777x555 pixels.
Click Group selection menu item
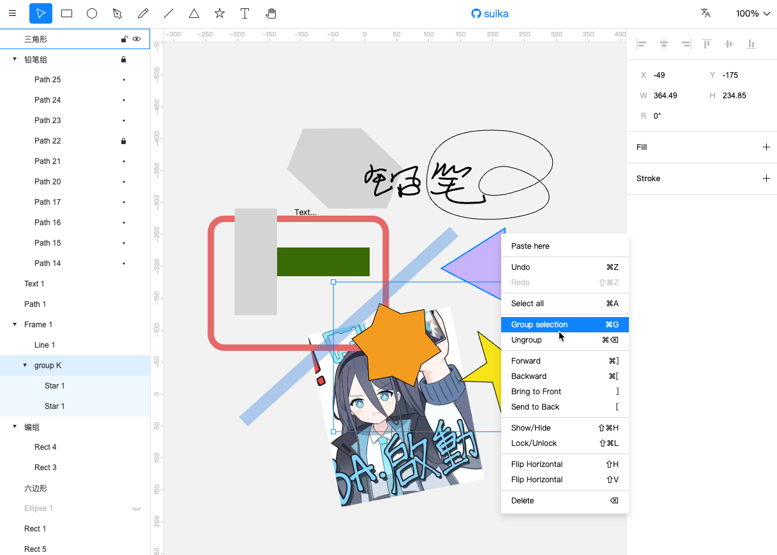point(565,325)
